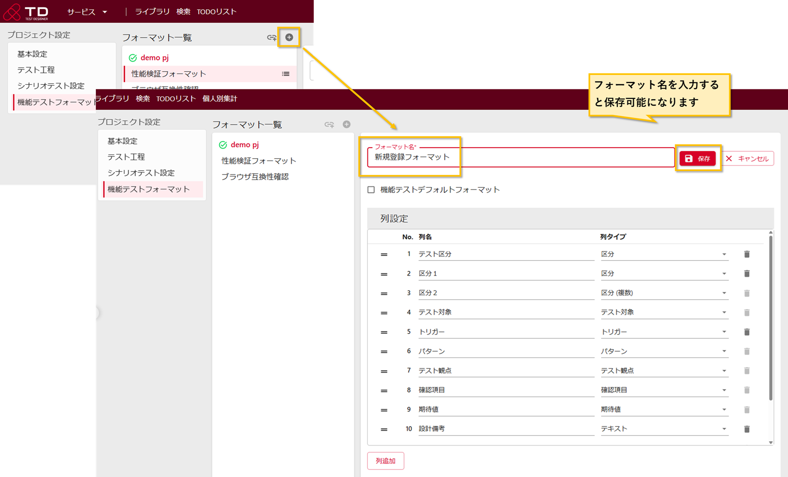Click the plus icon to add a new format
The height and width of the screenshot is (477, 788).
pyautogui.click(x=289, y=37)
